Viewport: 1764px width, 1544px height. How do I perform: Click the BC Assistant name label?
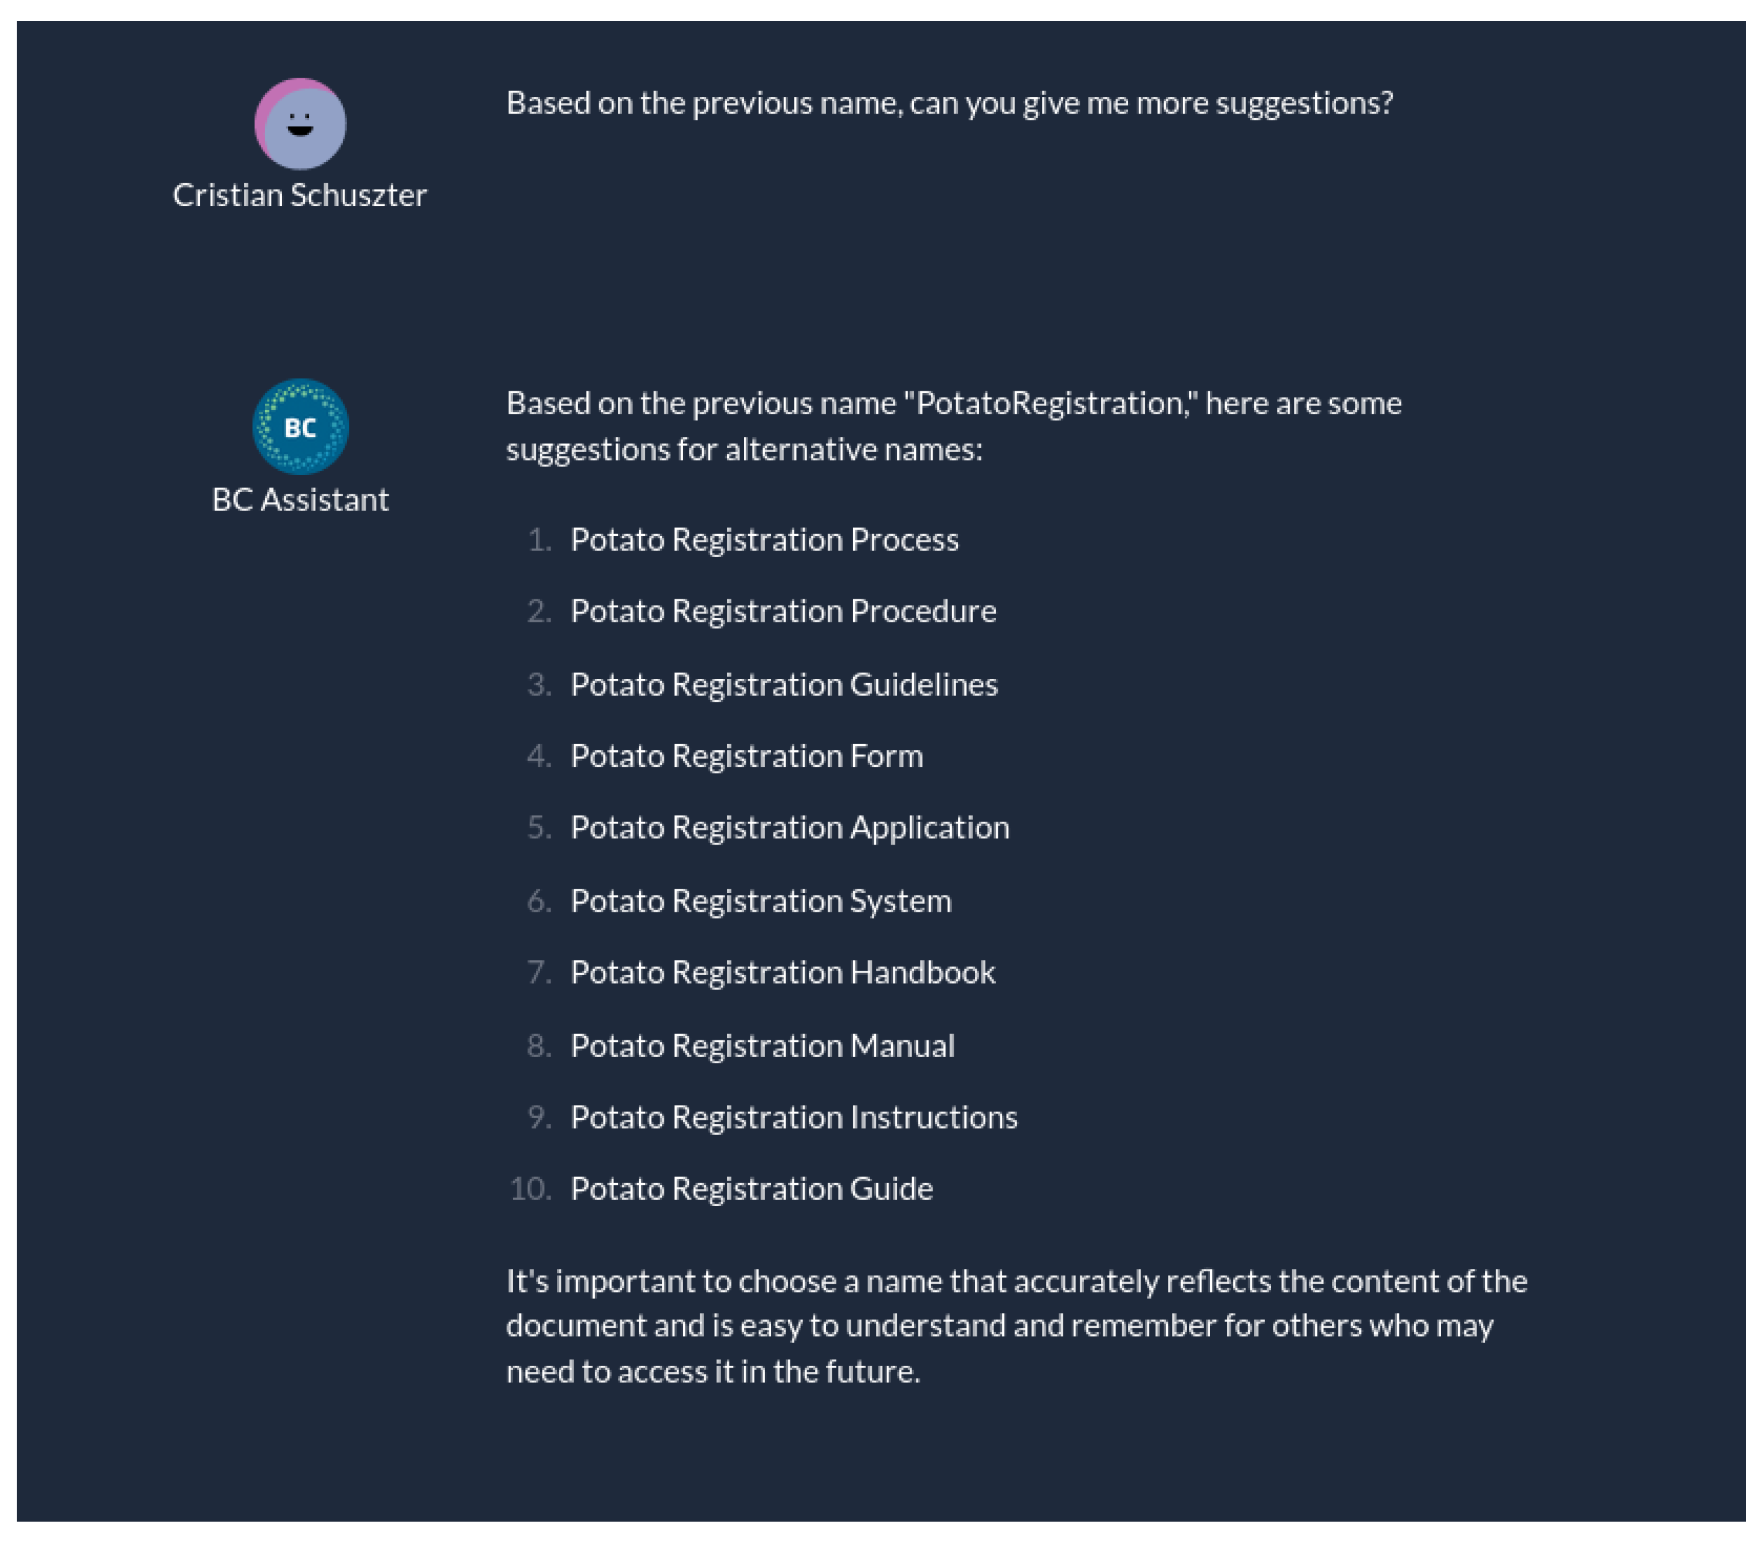coord(300,500)
